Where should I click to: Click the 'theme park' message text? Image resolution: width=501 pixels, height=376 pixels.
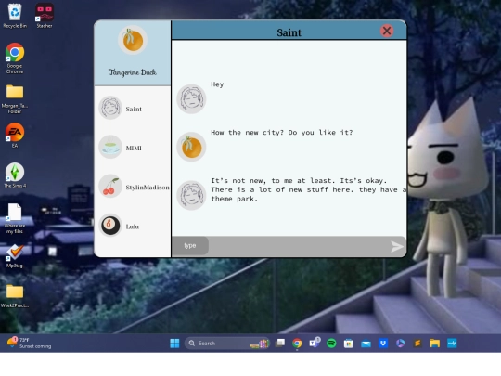(x=308, y=189)
